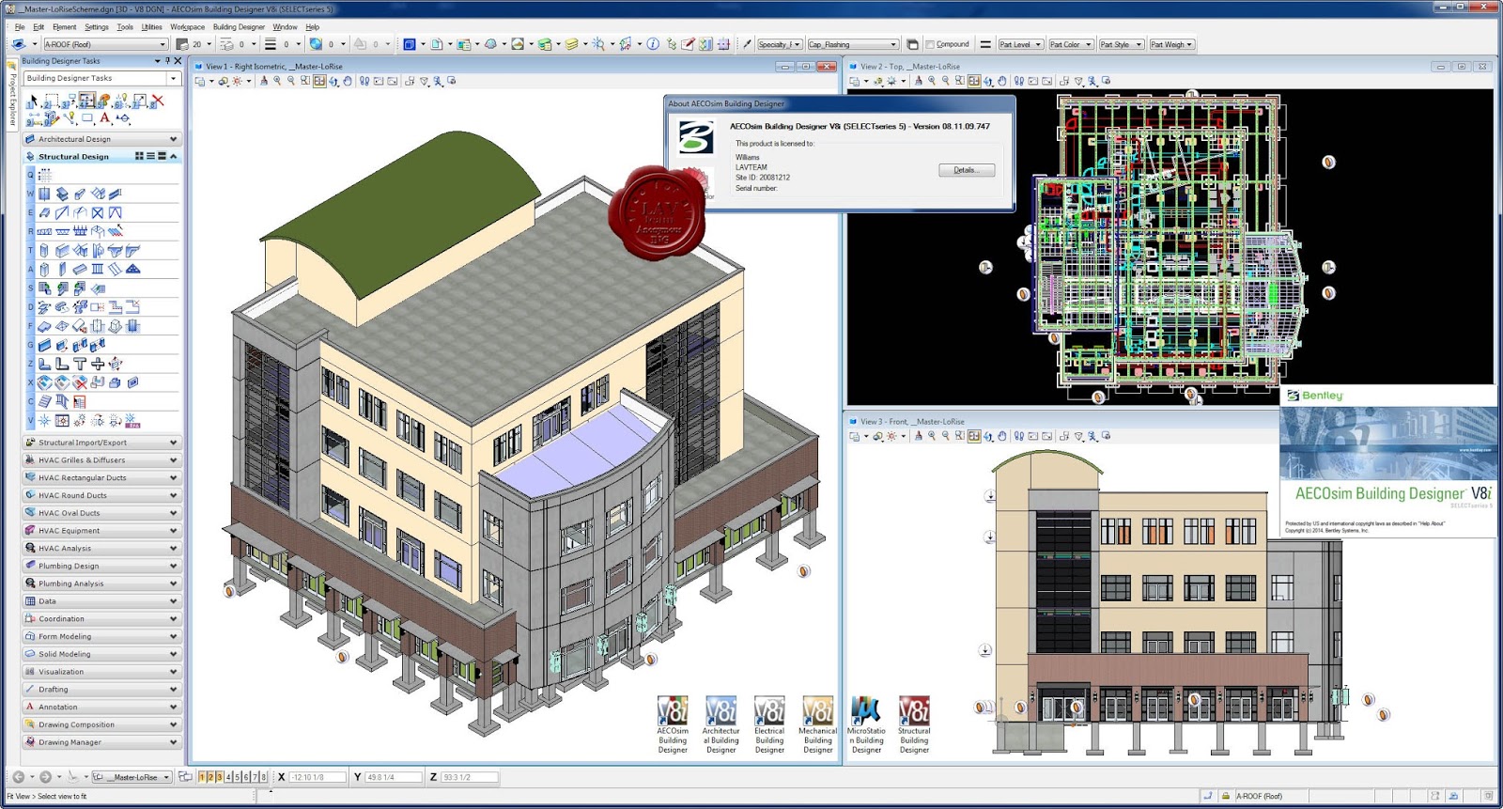
Task: Open the Part Style dropdown
Action: click(1122, 44)
